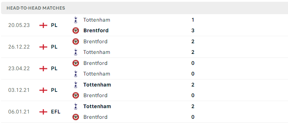Click Brentford crest in 06.01.21 match
The height and width of the screenshot is (128, 288).
pos(76,117)
